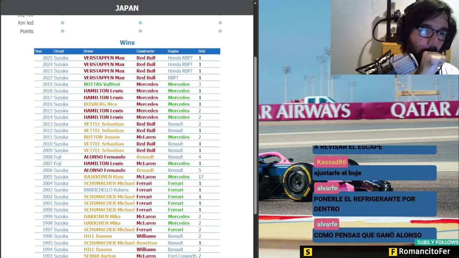Click the yellow S icon in the overlay
The image size is (459, 258).
pos(308,252)
